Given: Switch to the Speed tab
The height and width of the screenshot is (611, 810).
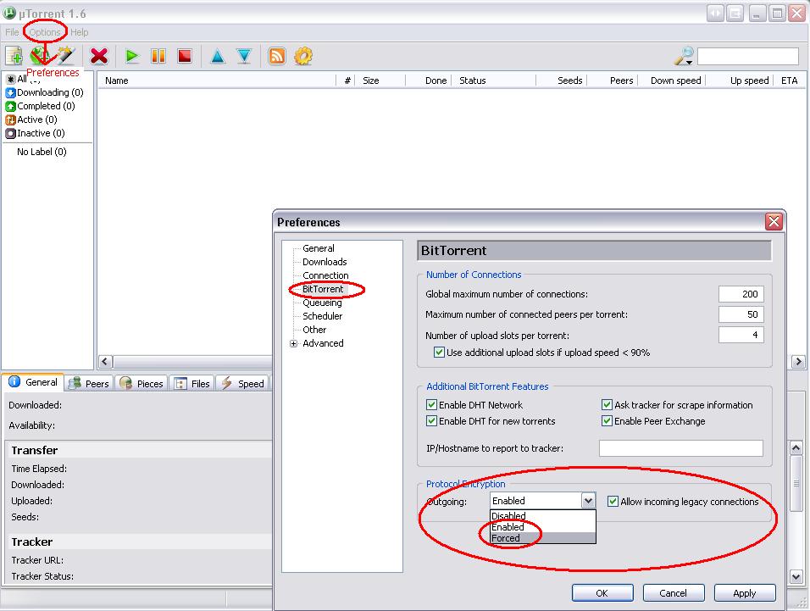Looking at the screenshot, I should (x=243, y=384).
